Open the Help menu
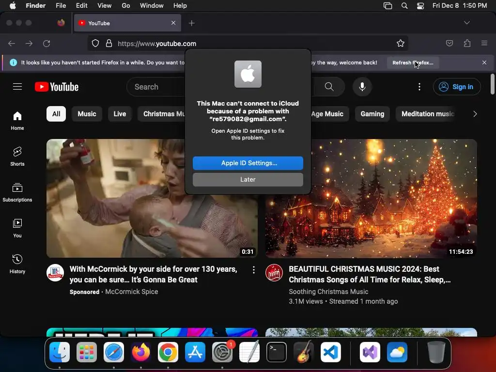Screen dimensions: 496x372 [180, 6]
